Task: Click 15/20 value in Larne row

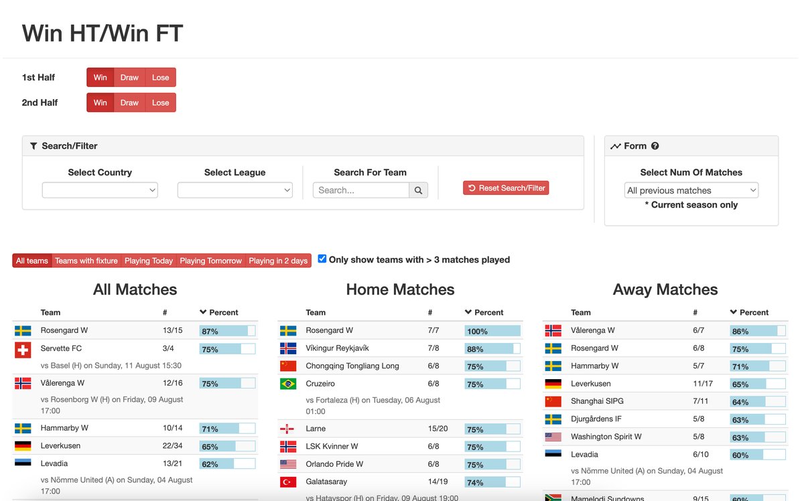Action: pyautogui.click(x=438, y=429)
